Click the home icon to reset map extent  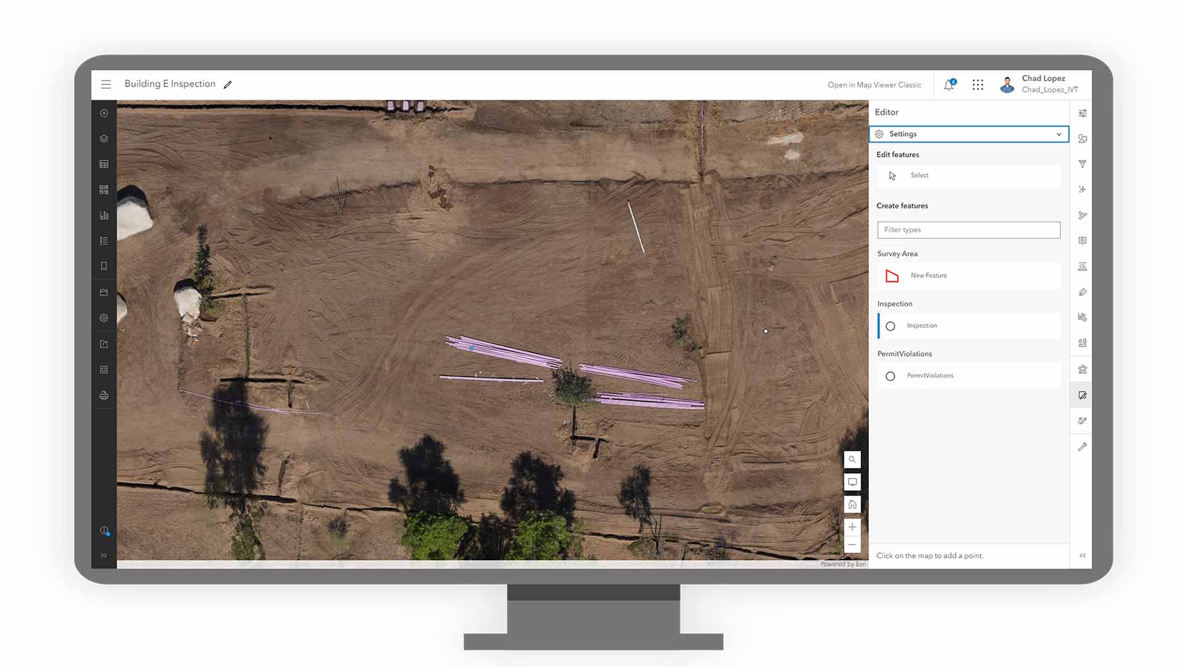click(852, 504)
